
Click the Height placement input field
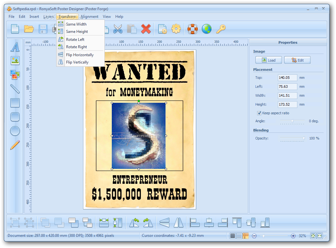point(287,104)
